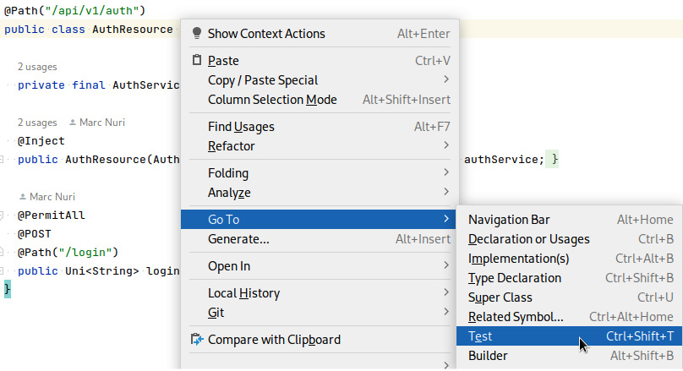This screenshot has width=683, height=371.
Task: Choose Related Symbol... entry
Action: coord(570,317)
